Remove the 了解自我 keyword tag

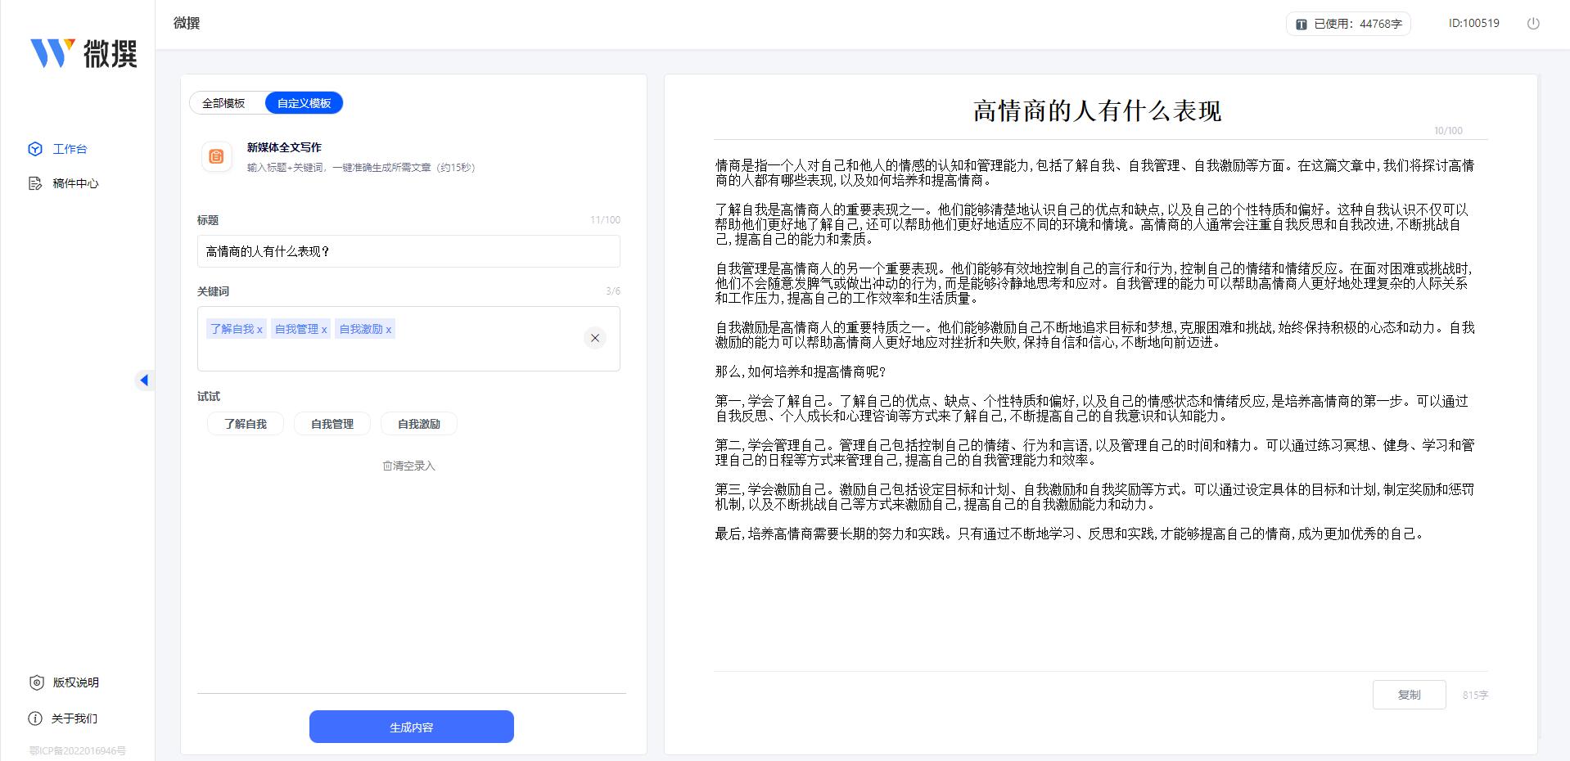(260, 329)
